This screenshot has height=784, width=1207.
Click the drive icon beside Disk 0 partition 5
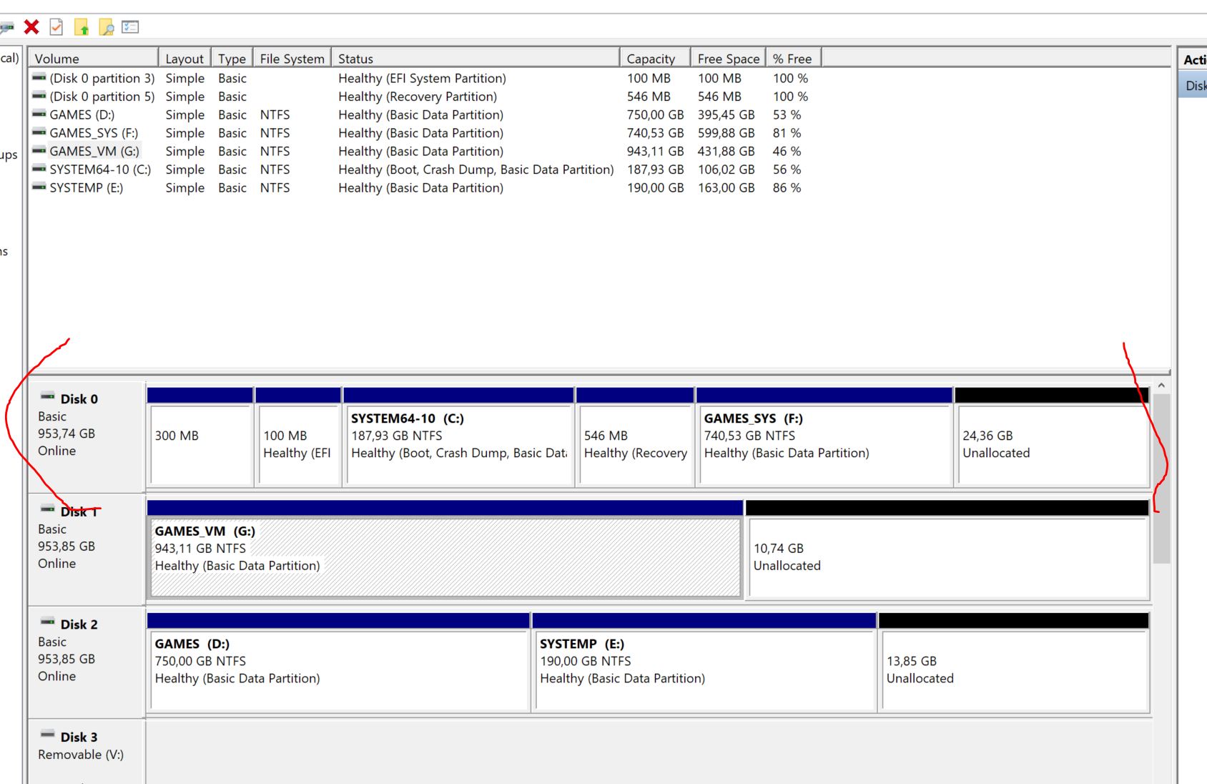coord(39,96)
